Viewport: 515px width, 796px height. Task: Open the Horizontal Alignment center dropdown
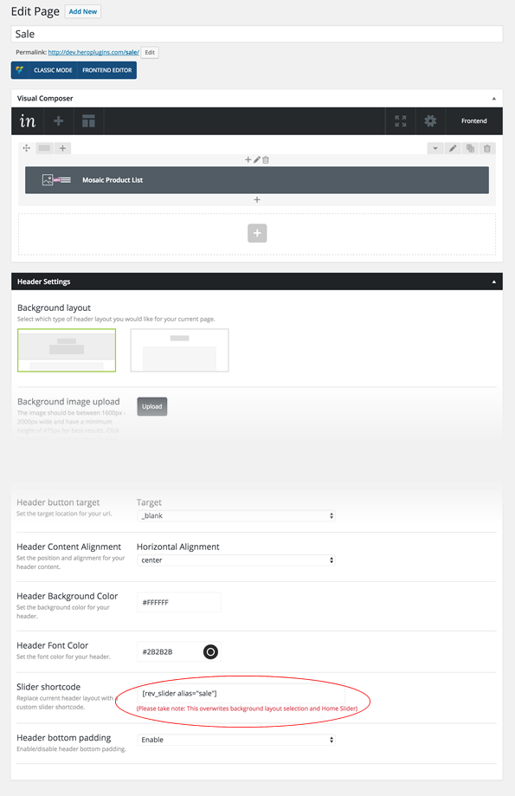[236, 560]
